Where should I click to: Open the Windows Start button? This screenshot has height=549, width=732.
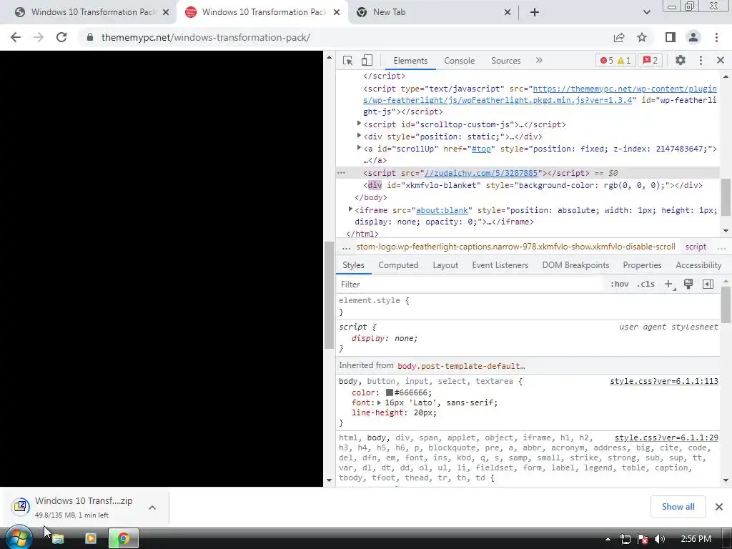point(18,538)
